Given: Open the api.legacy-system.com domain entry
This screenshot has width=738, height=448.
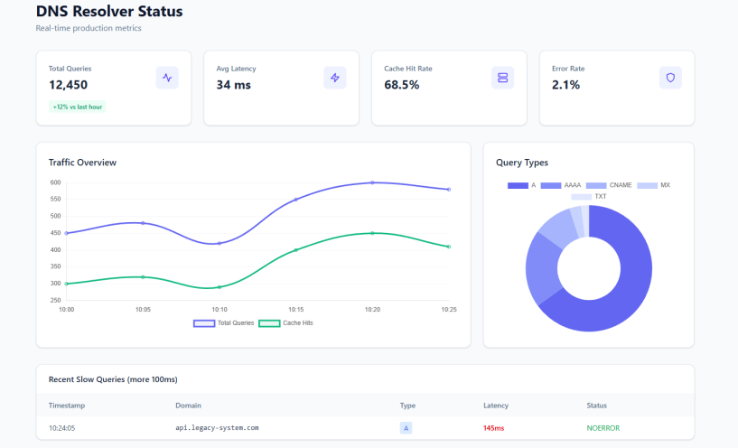Looking at the screenshot, I should point(217,428).
